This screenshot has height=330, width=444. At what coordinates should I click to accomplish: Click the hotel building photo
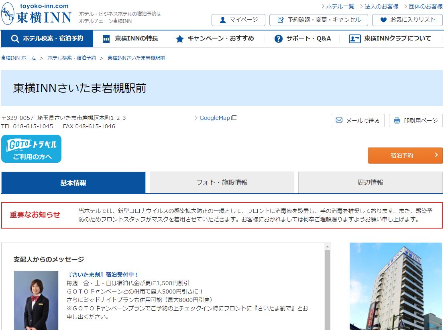coord(396,286)
